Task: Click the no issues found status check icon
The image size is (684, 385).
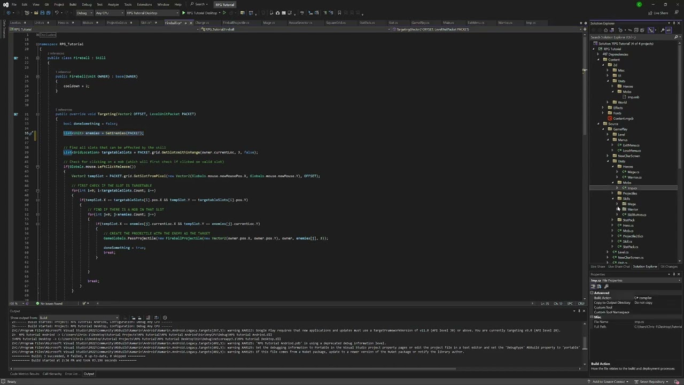Action: coord(37,304)
